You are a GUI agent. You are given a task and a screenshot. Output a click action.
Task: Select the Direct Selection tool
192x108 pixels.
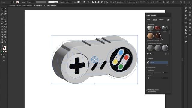(5, 9)
